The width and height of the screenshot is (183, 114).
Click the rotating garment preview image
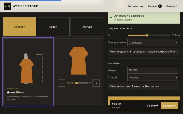(x=79, y=61)
